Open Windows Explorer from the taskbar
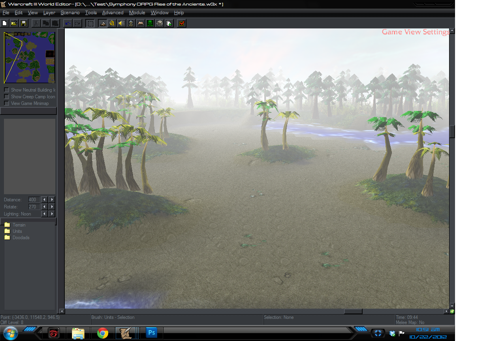This screenshot has width=504, height=341. [78, 333]
